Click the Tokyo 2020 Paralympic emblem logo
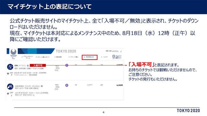 tap(13, 54)
